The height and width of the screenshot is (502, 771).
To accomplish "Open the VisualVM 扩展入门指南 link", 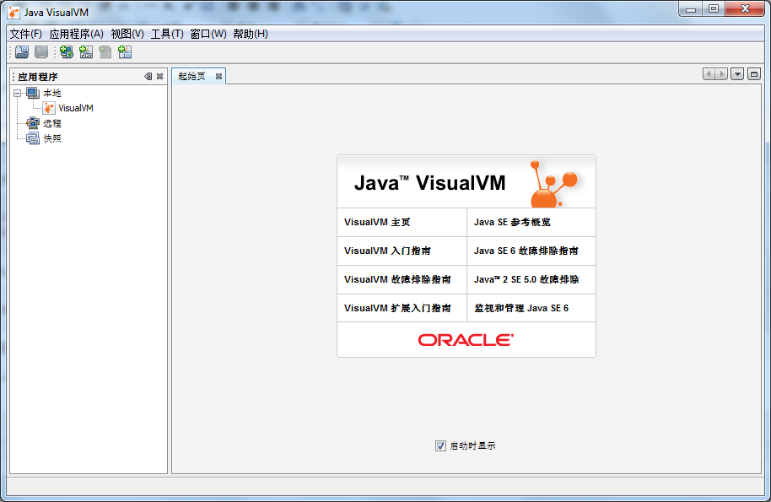I will click(x=397, y=308).
